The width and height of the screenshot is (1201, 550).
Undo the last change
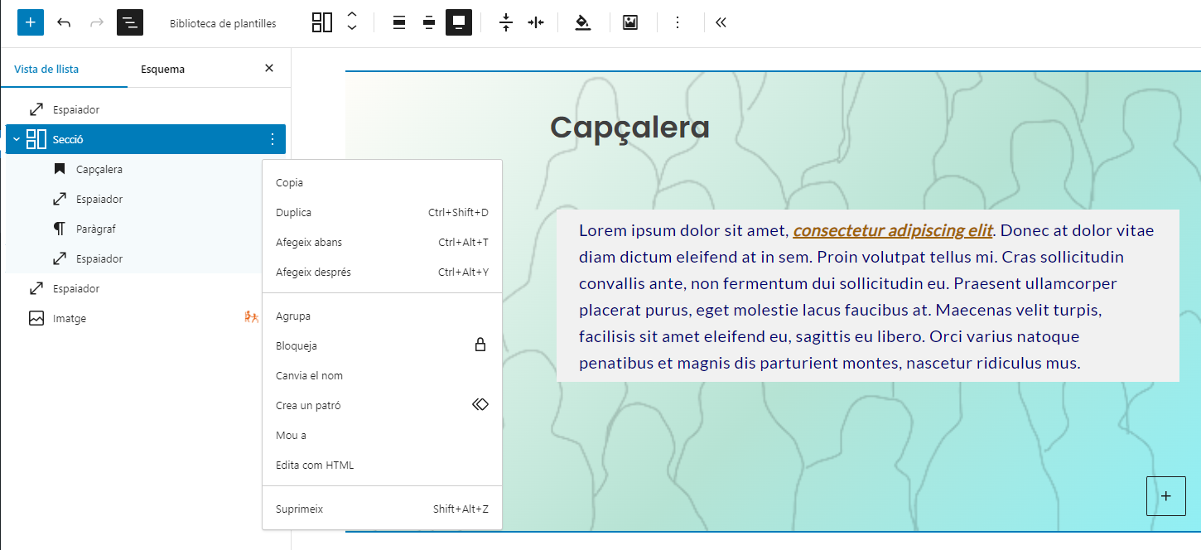64,22
